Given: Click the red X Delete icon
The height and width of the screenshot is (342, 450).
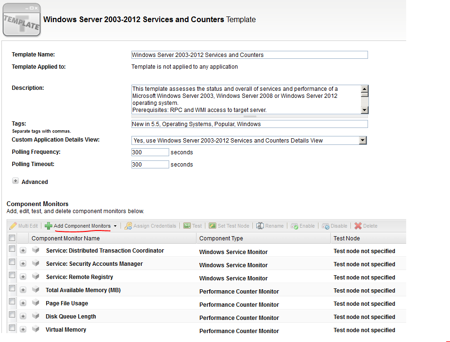Looking at the screenshot, I should coord(358,226).
